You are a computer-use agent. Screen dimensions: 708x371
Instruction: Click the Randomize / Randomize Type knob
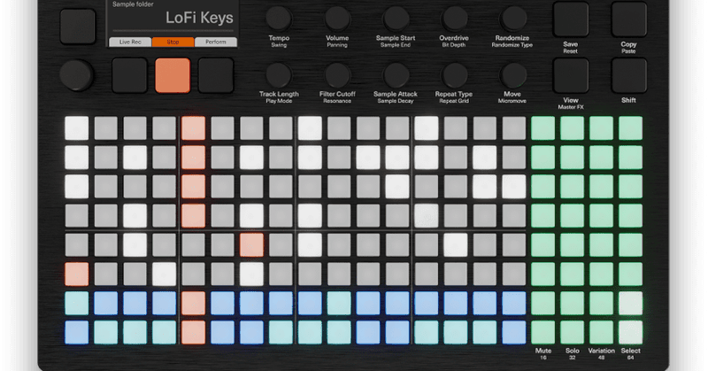[x=513, y=19]
